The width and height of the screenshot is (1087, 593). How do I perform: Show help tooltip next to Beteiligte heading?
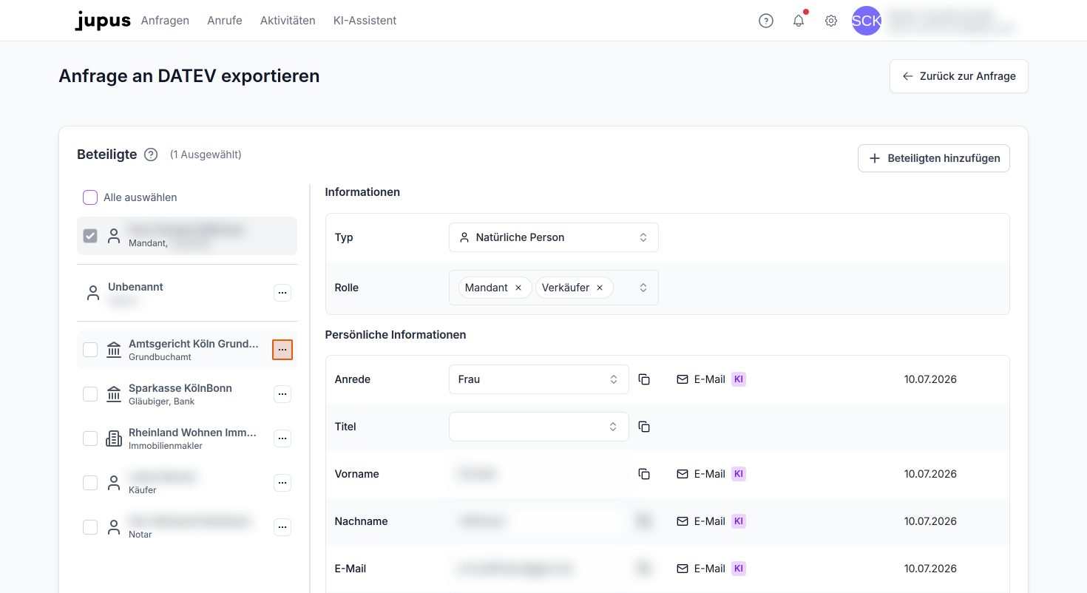click(x=151, y=155)
